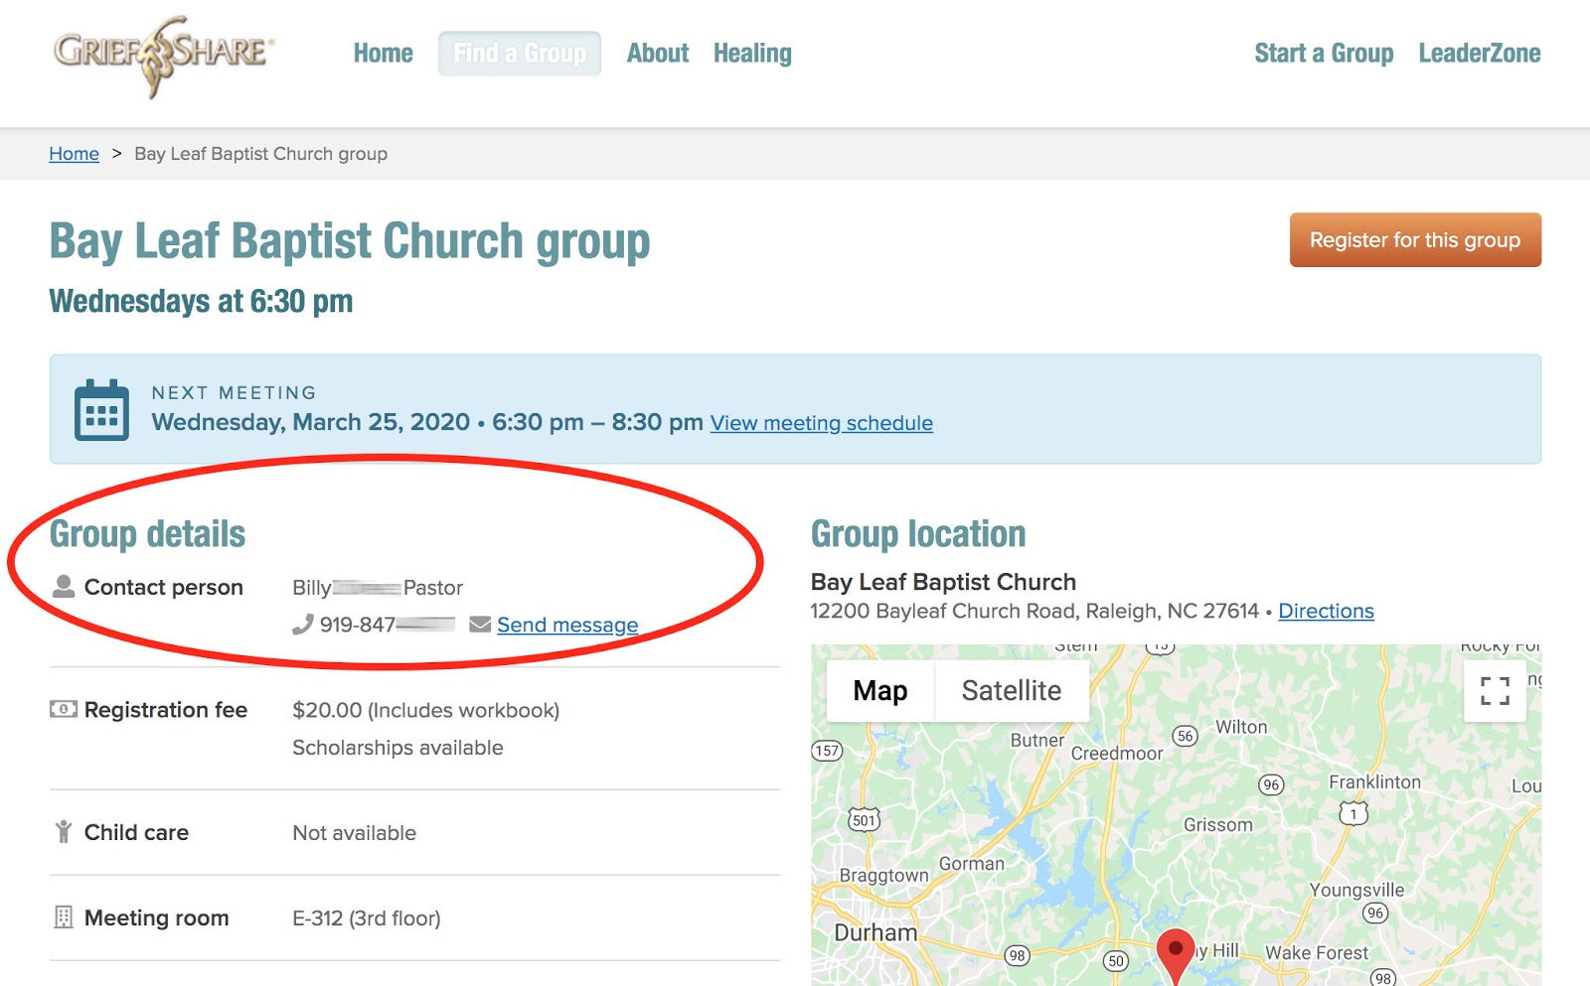Click the Not available child care value

[x=354, y=833]
